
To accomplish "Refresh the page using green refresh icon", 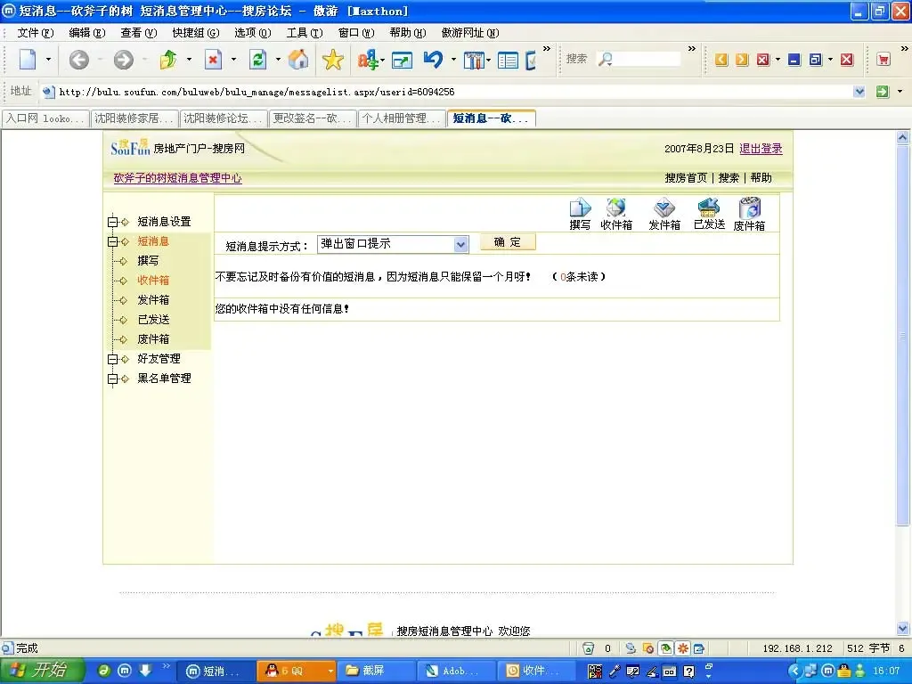I will tap(257, 60).
